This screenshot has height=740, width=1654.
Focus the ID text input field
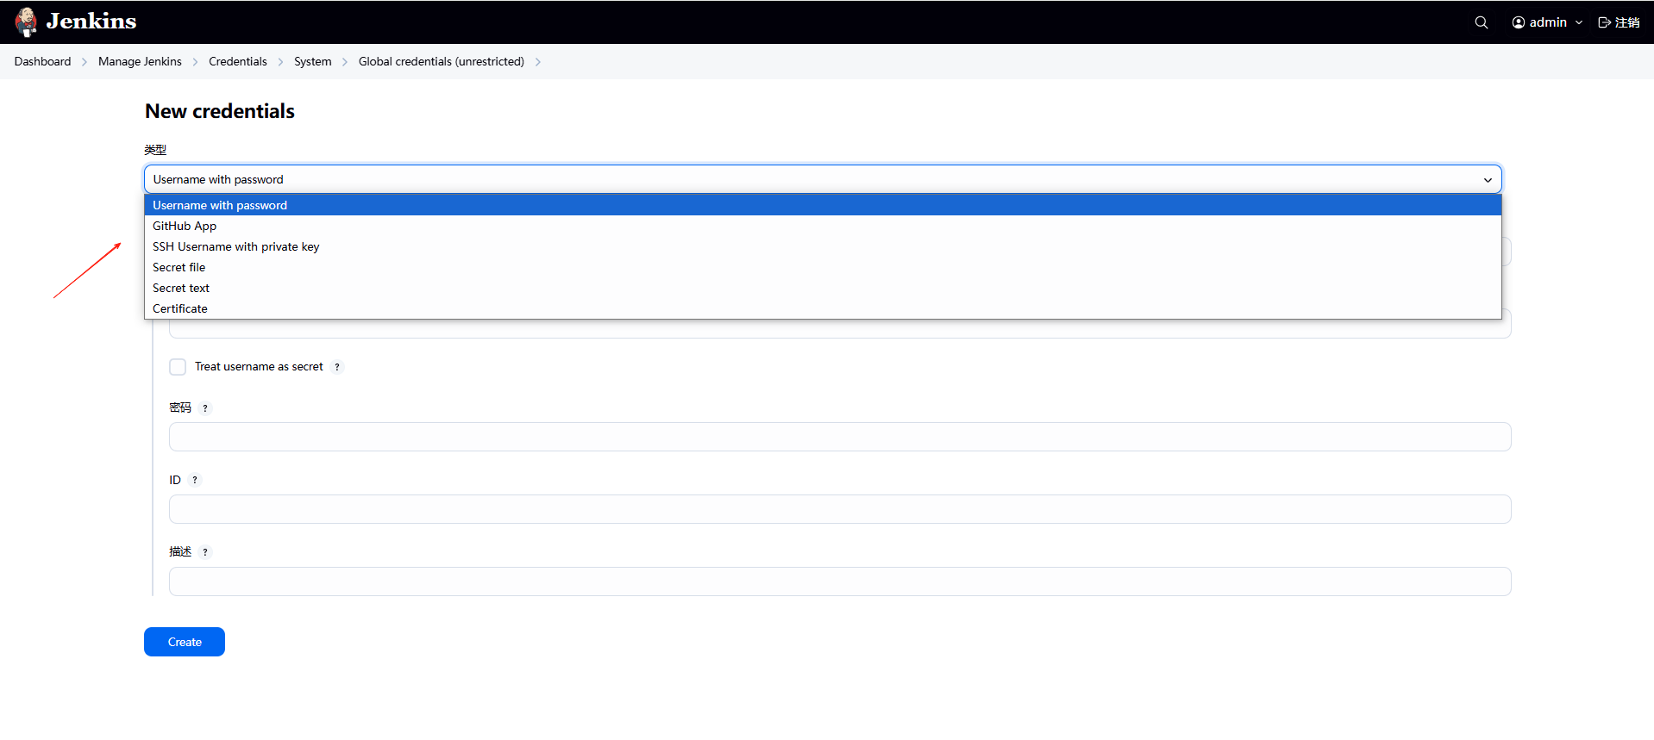[839, 509]
